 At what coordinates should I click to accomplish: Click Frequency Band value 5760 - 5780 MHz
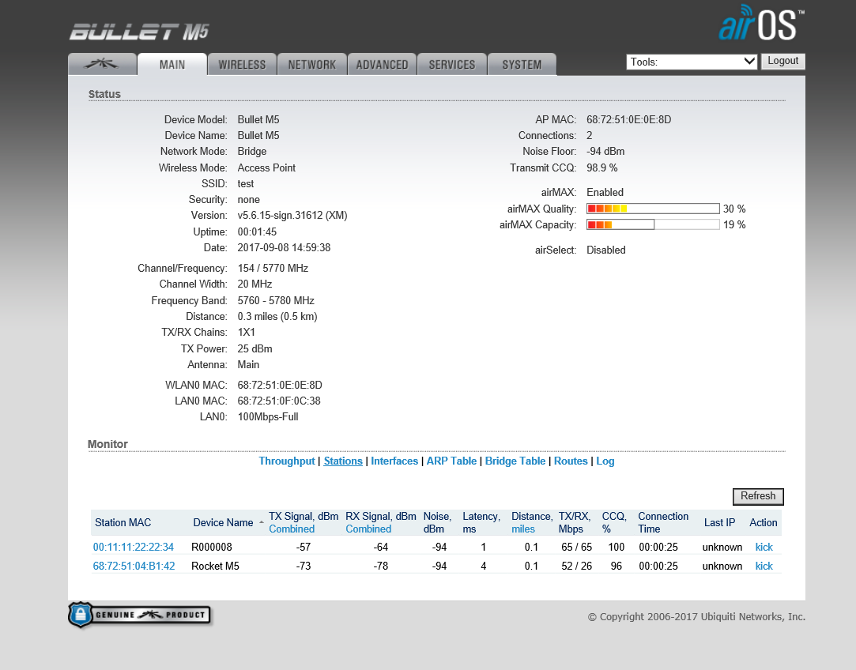tap(276, 300)
